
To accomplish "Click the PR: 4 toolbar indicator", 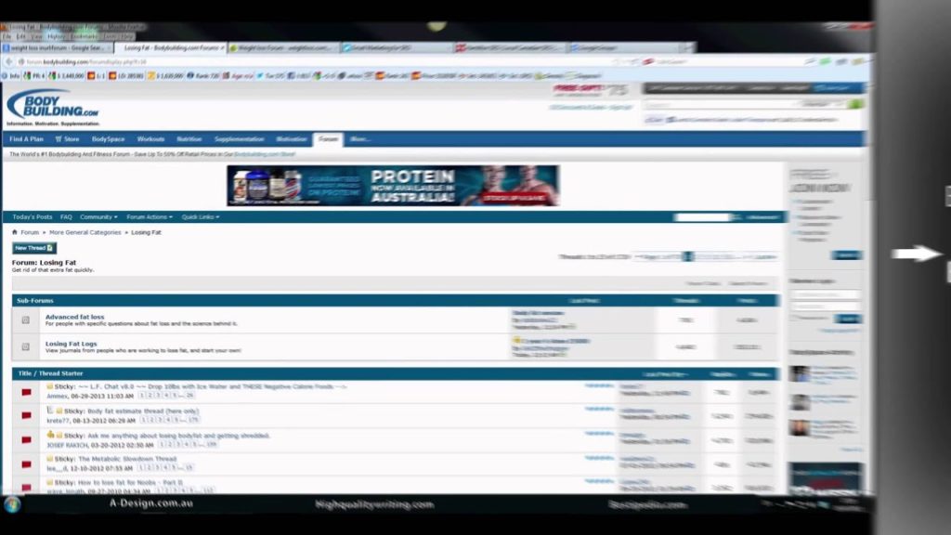I will pyautogui.click(x=34, y=76).
